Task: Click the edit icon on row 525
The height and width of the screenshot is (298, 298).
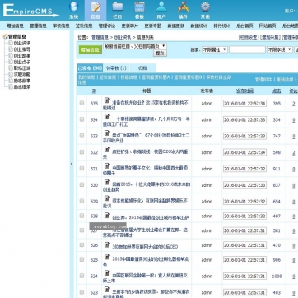Action: pos(107,258)
